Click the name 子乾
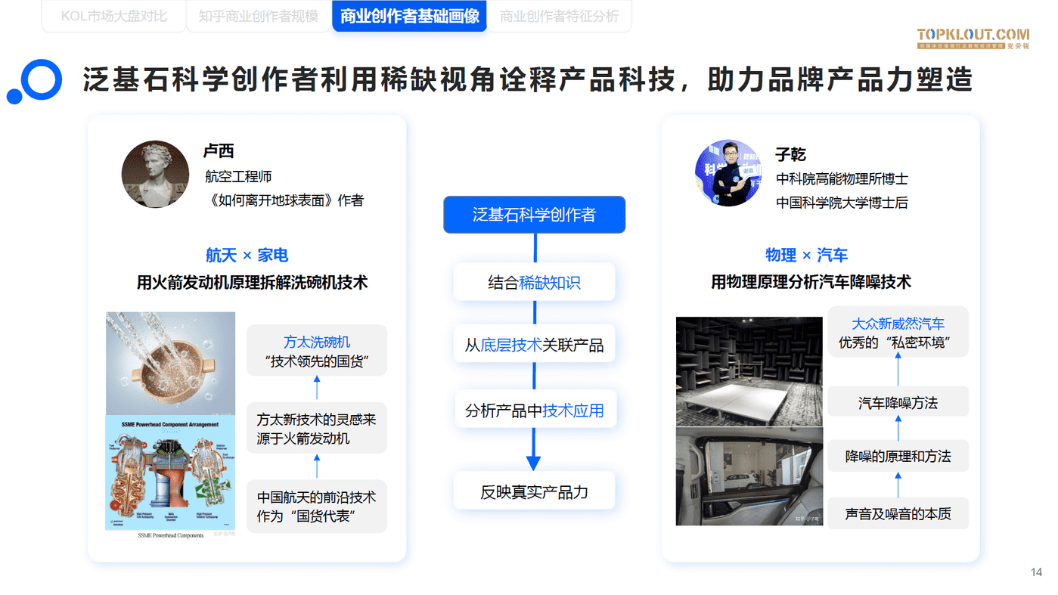 coord(791,154)
